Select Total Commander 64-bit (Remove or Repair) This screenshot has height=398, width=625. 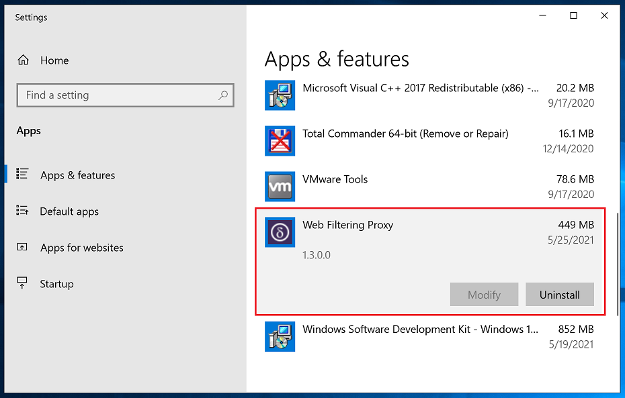pyautogui.click(x=405, y=134)
